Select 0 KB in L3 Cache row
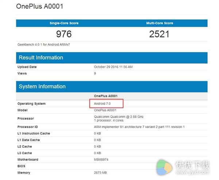 click(x=97, y=153)
